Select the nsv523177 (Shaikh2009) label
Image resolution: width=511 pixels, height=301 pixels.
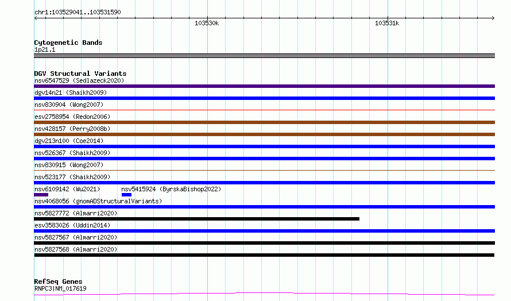[x=72, y=177]
